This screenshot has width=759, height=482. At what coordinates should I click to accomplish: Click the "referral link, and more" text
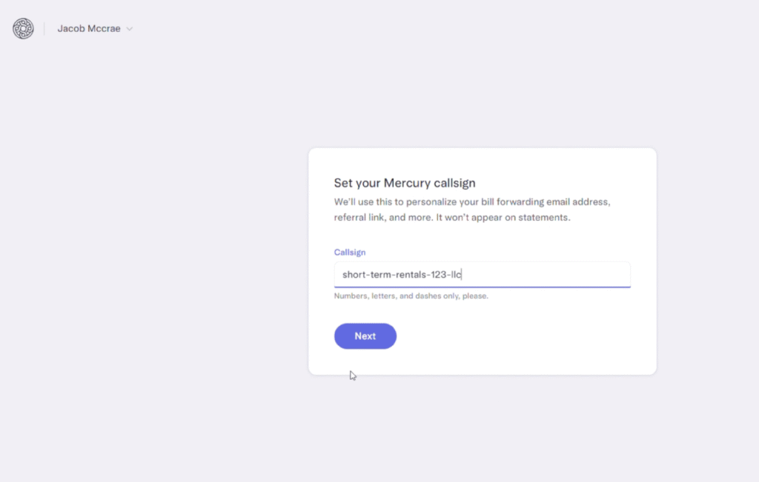point(385,218)
